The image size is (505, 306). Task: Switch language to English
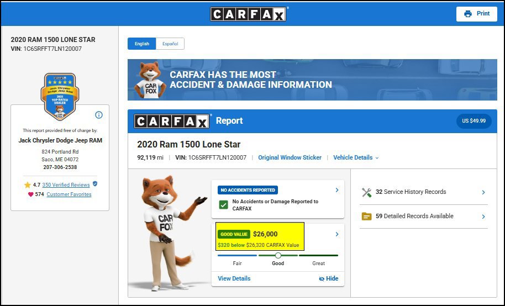coord(141,44)
